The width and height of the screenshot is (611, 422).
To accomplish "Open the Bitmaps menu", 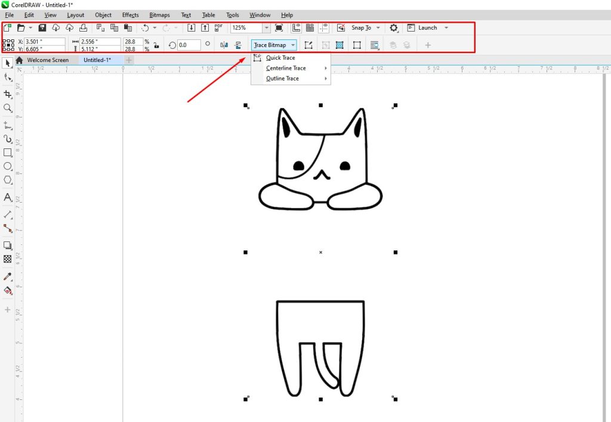I will click(159, 15).
